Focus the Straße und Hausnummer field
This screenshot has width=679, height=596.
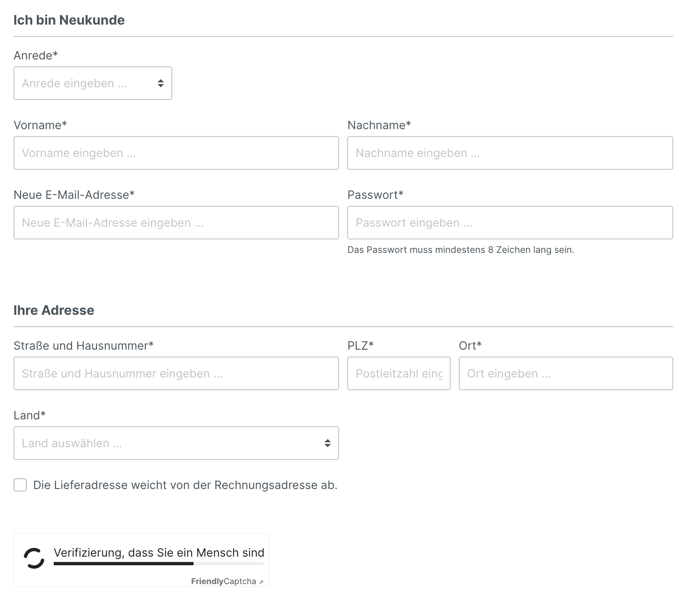(x=176, y=374)
